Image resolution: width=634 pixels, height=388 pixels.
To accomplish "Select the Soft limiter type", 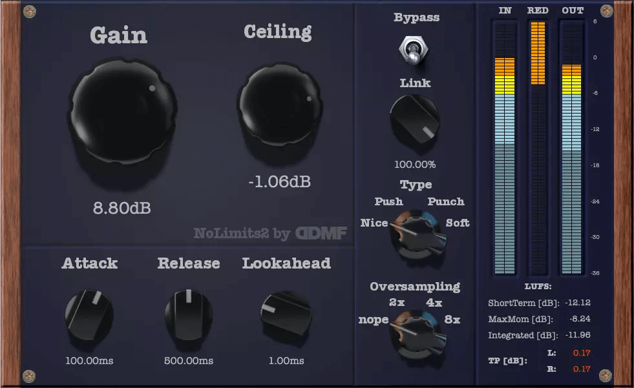I will pyautogui.click(x=458, y=223).
